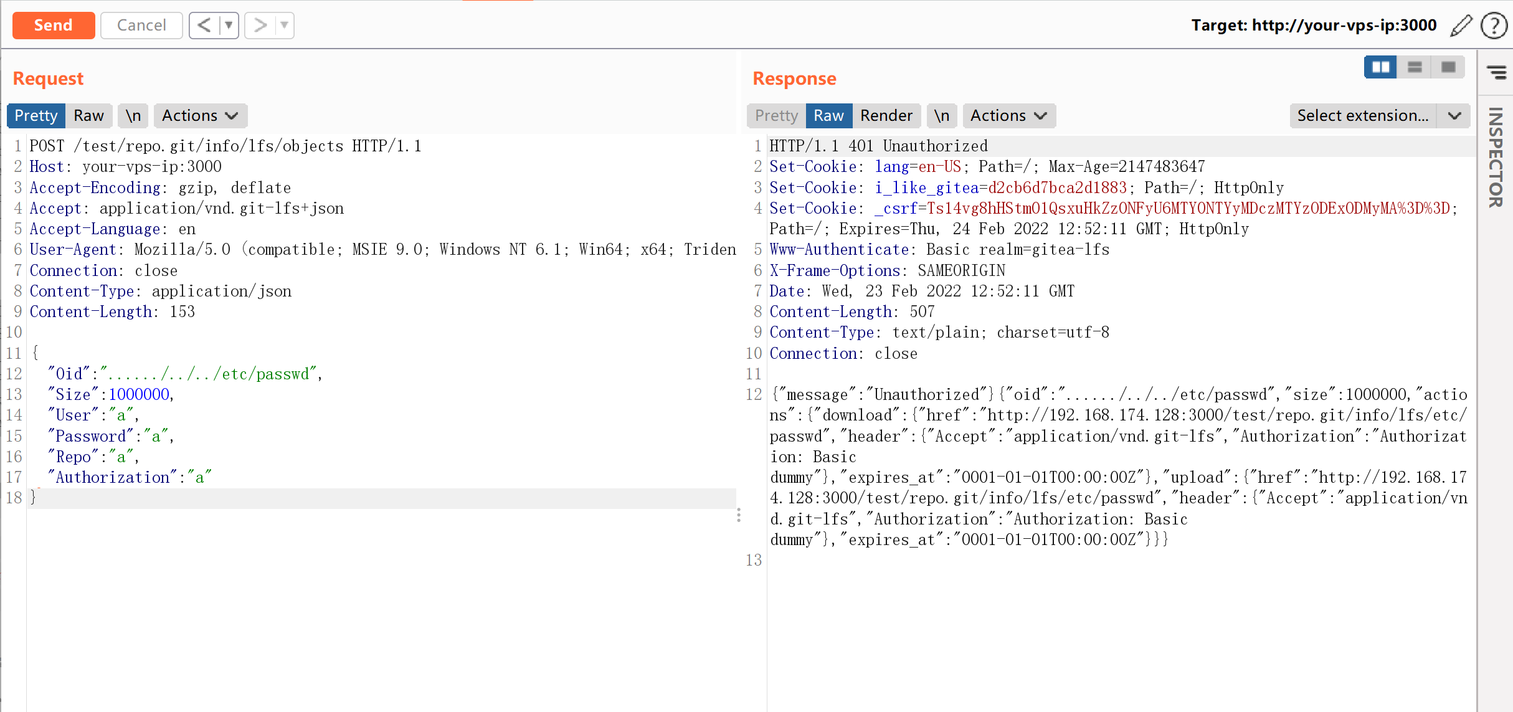1513x712 pixels.
Task: Click the pencil icon to edit target
Action: click(1461, 26)
